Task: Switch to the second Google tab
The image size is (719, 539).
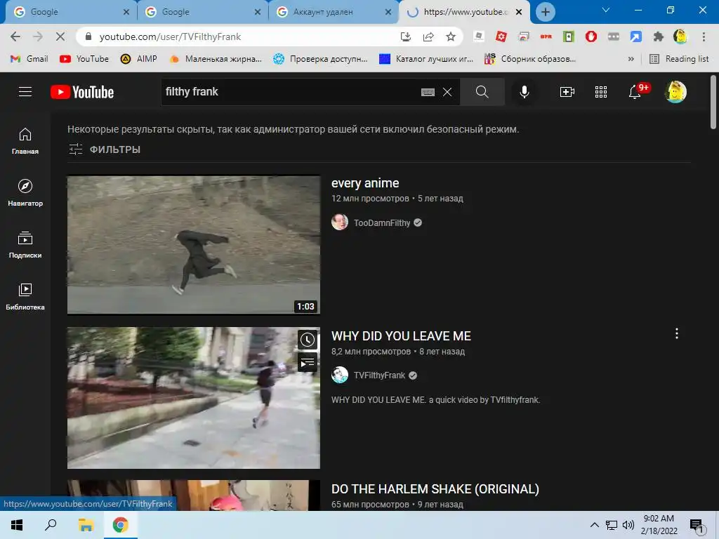Action: [x=202, y=12]
